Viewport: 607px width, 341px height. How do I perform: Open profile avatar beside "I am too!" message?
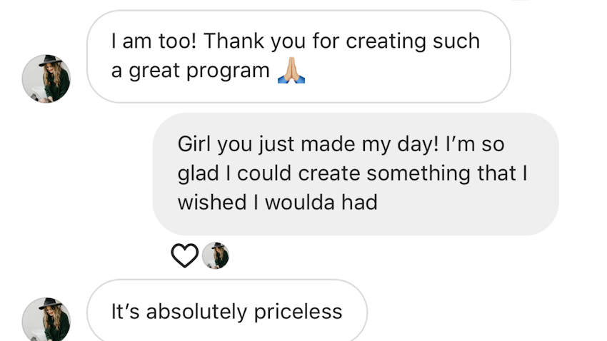coord(46,78)
